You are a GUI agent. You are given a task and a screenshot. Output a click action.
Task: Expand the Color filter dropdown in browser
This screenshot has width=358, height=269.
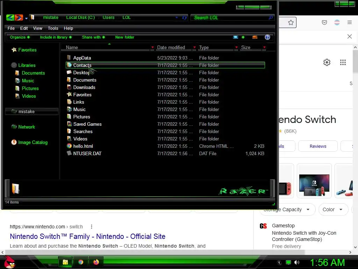pyautogui.click(x=333, y=209)
